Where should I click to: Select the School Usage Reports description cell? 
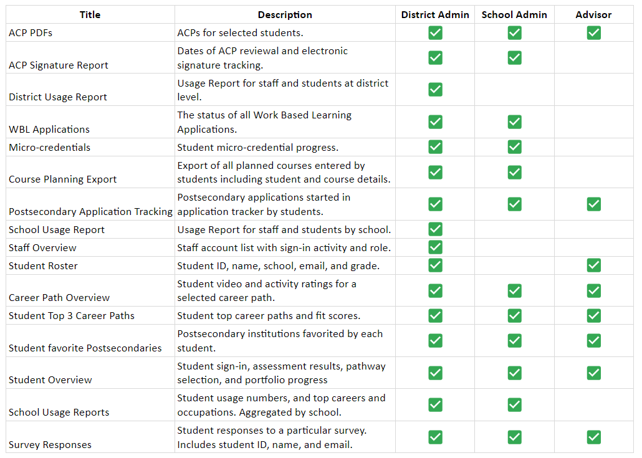(281, 404)
